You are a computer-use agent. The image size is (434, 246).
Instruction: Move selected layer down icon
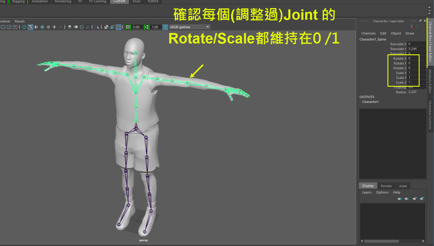[406, 199]
